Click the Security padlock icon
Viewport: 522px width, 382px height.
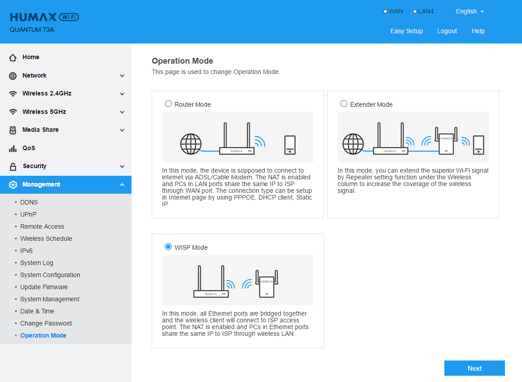[13, 166]
